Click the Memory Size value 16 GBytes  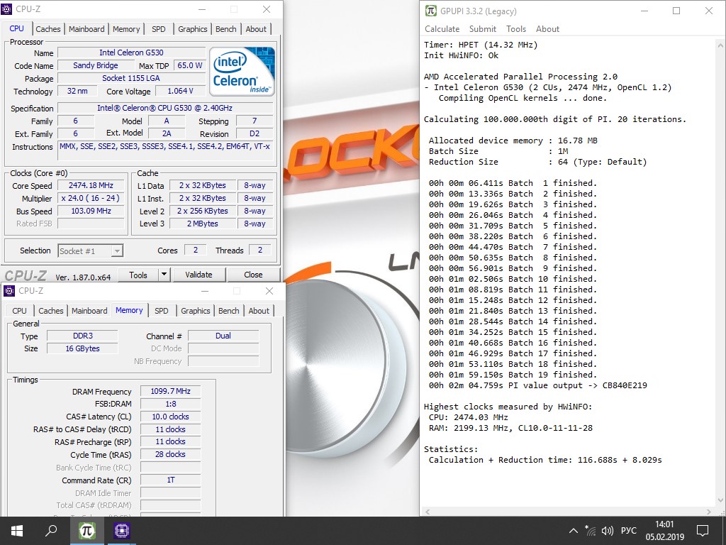coord(82,348)
